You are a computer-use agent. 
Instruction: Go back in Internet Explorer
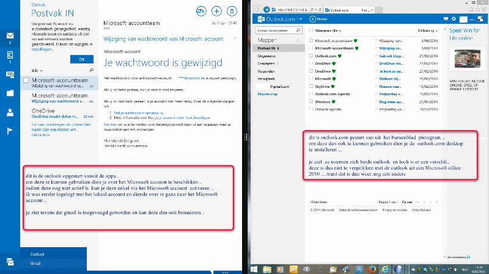257,10
